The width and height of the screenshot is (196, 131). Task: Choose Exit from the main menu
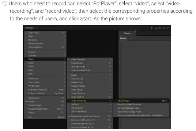click(45, 117)
